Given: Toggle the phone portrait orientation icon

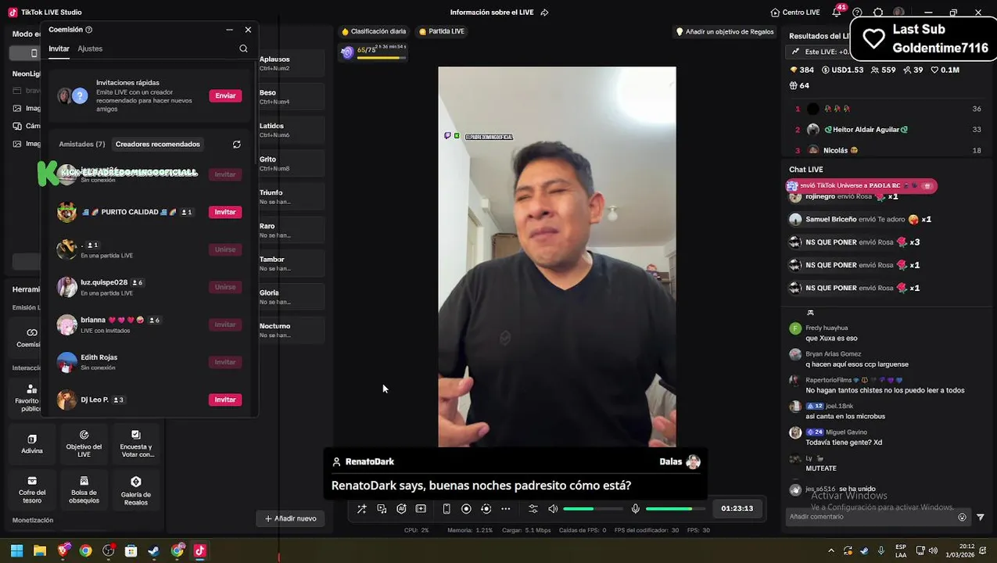Looking at the screenshot, I should tap(446, 509).
